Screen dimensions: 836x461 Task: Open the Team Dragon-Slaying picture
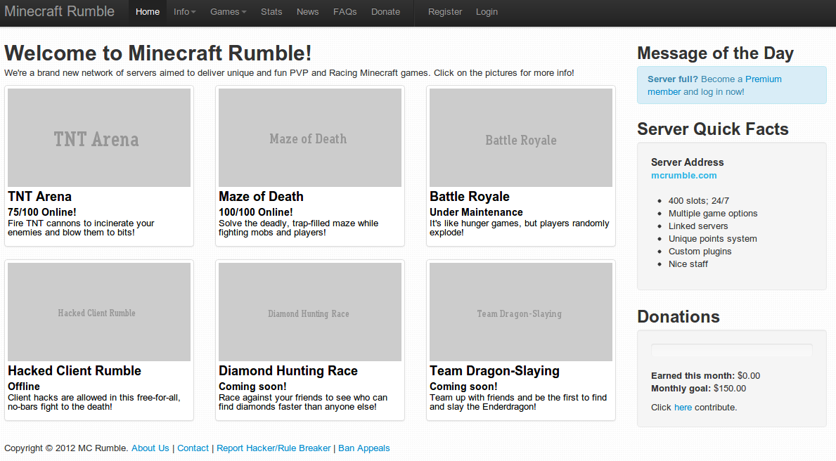[521, 312]
